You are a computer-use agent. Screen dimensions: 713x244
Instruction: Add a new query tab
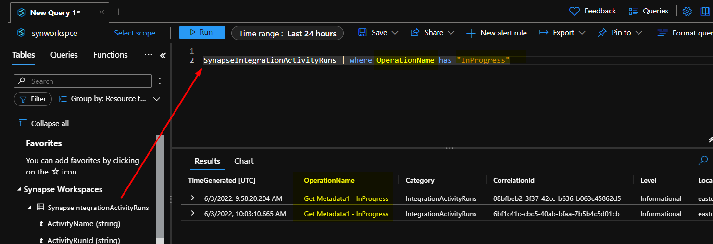click(118, 12)
